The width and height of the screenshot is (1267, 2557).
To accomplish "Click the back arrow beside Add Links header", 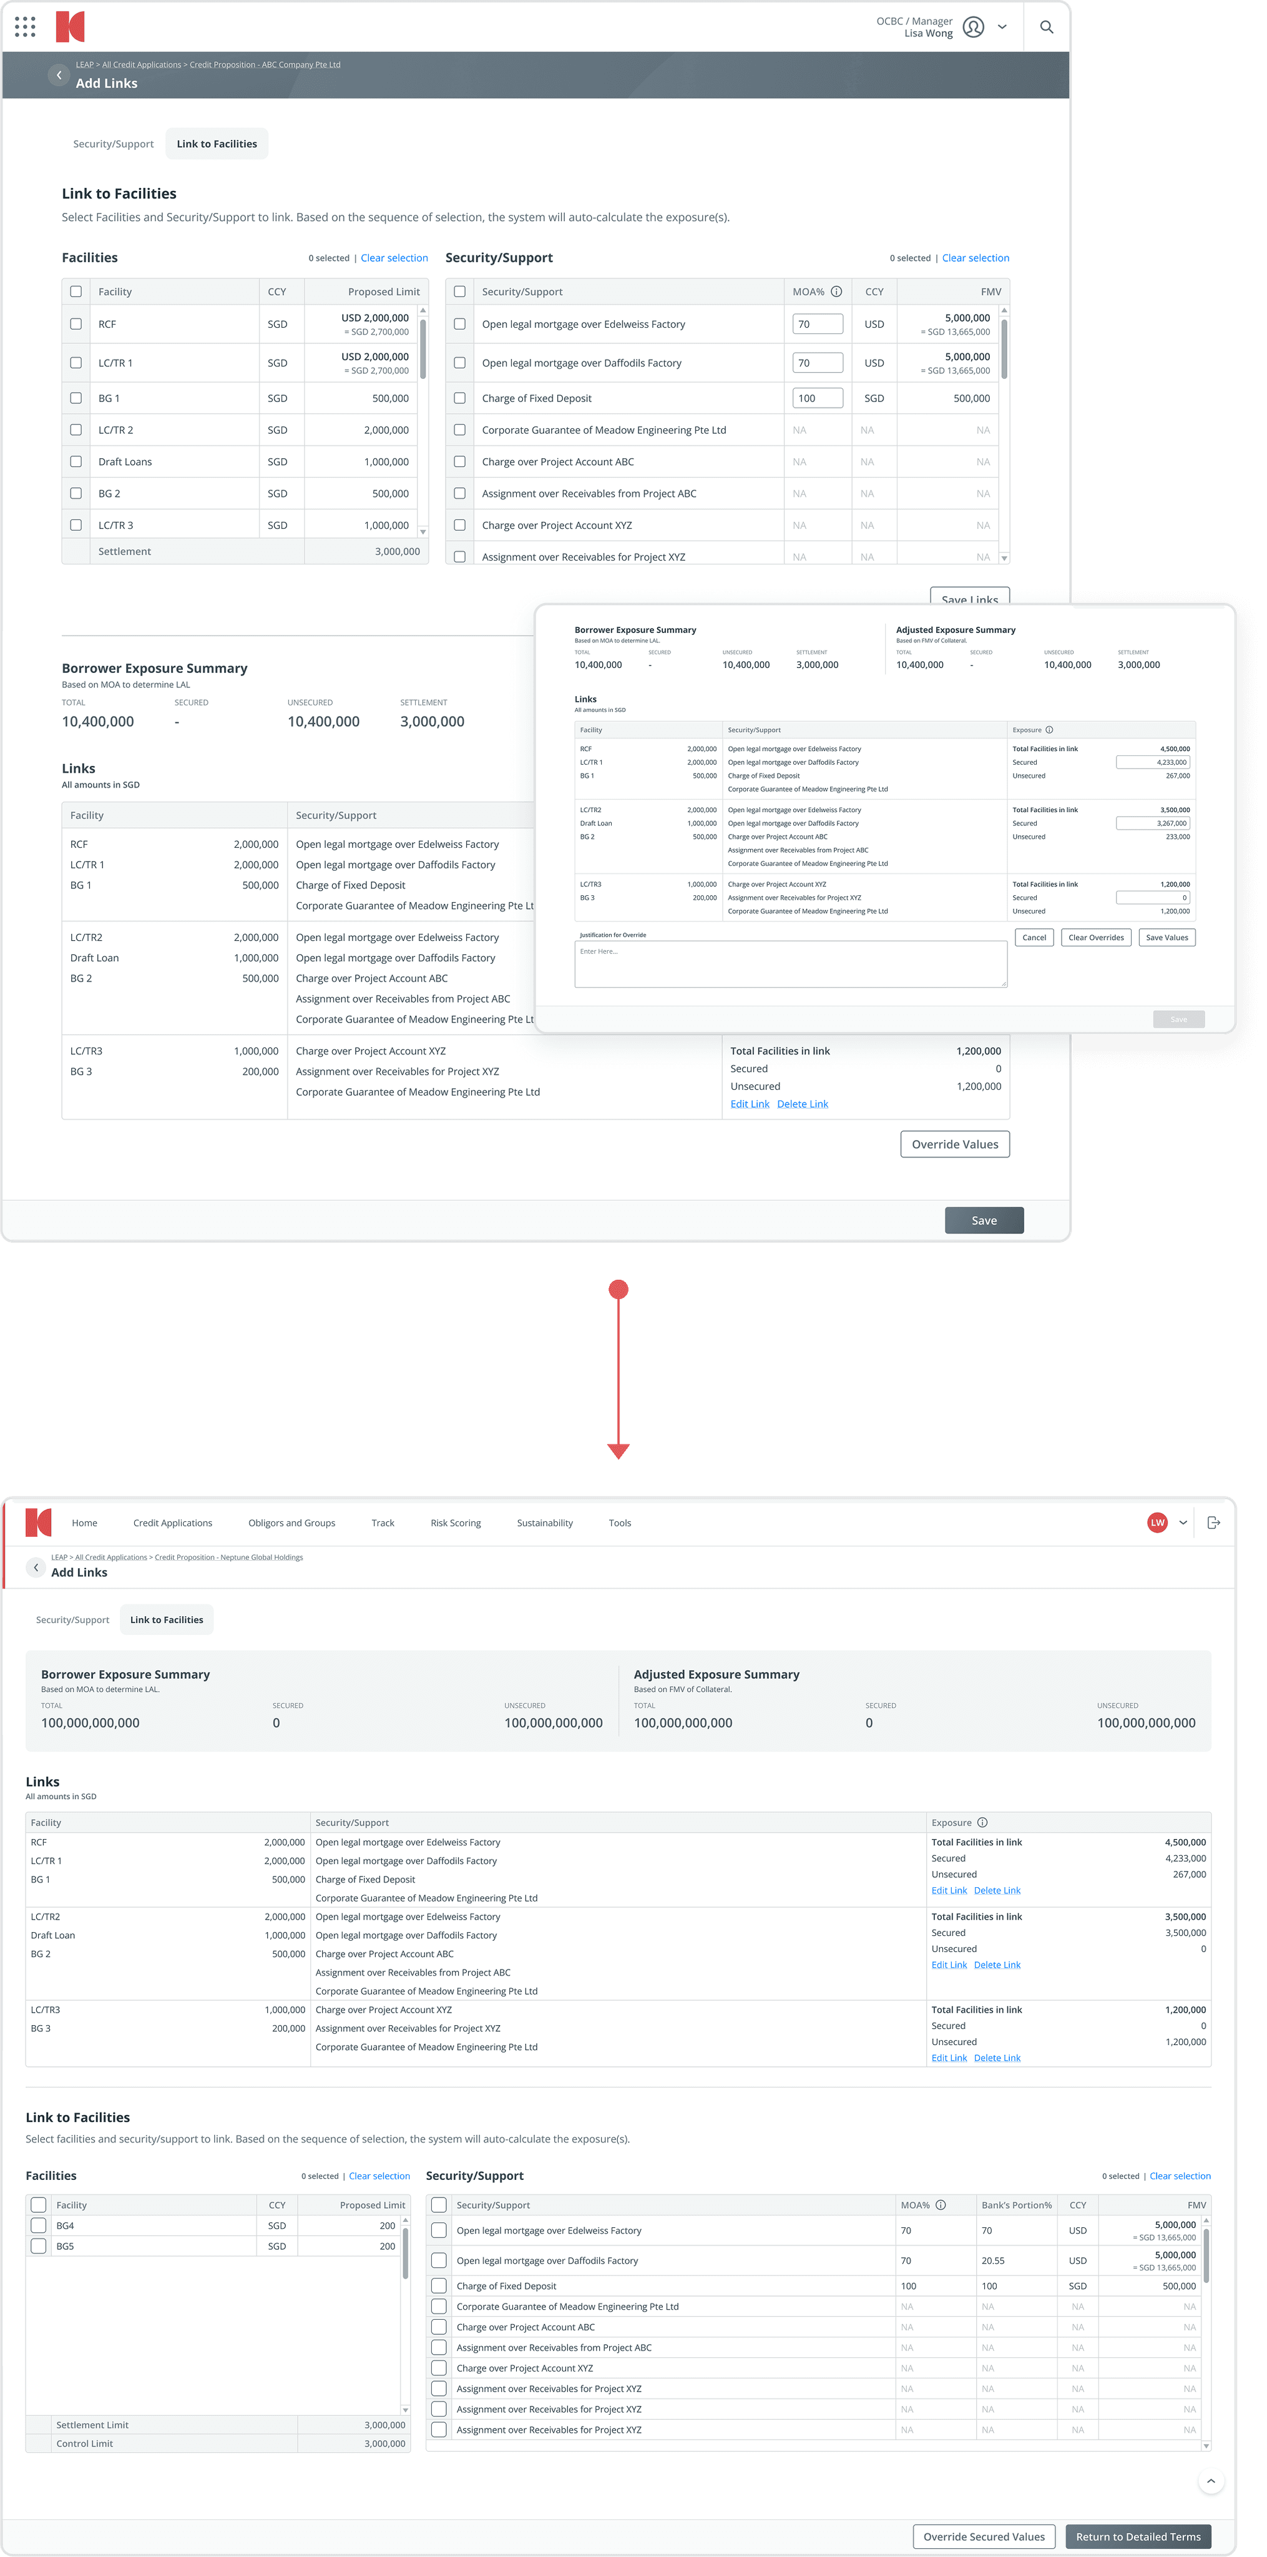I will [59, 76].
